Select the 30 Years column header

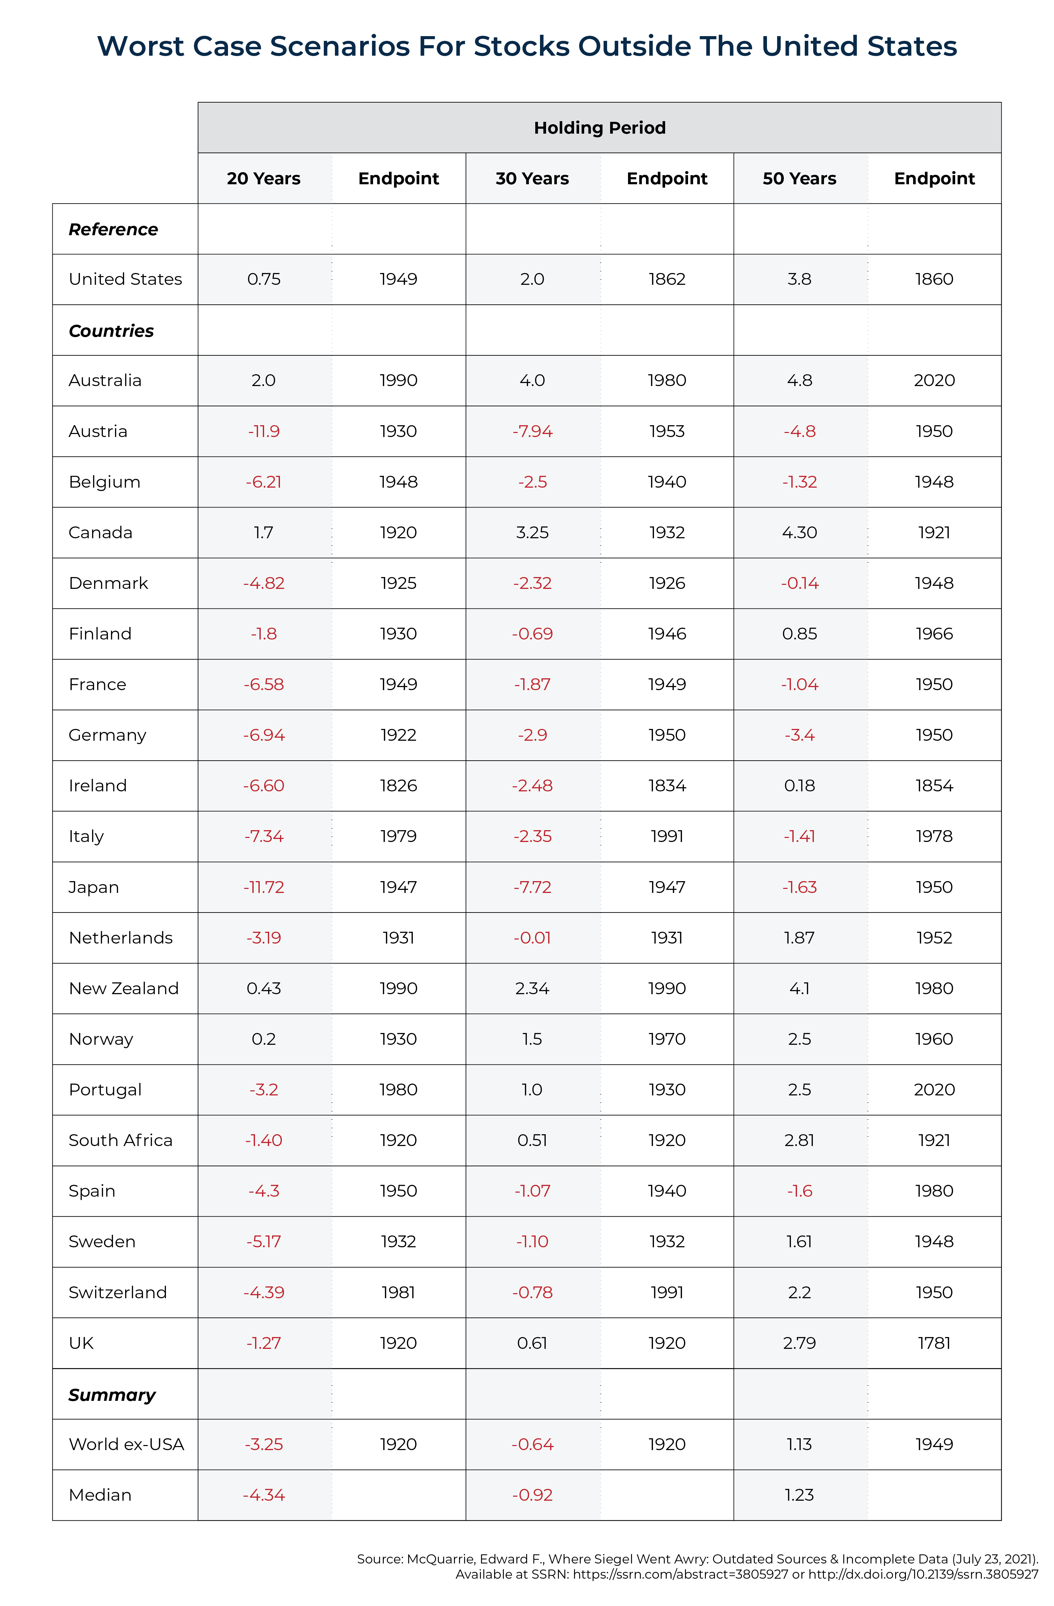coord(532,178)
